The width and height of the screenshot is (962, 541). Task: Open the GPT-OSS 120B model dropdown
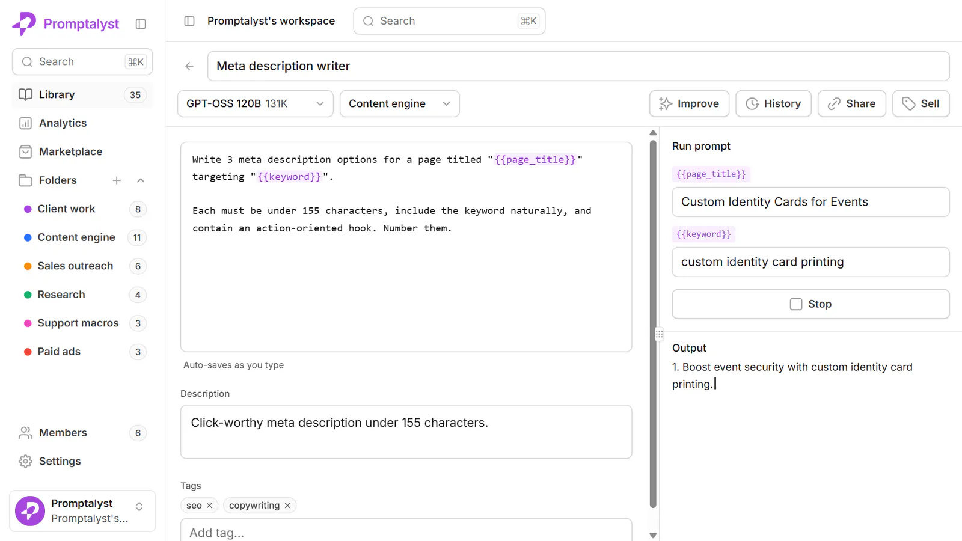[x=256, y=103]
